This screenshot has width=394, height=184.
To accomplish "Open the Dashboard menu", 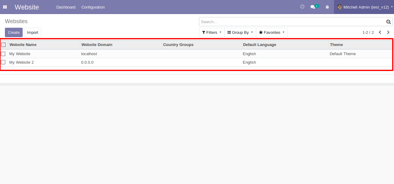I will coord(66,7).
